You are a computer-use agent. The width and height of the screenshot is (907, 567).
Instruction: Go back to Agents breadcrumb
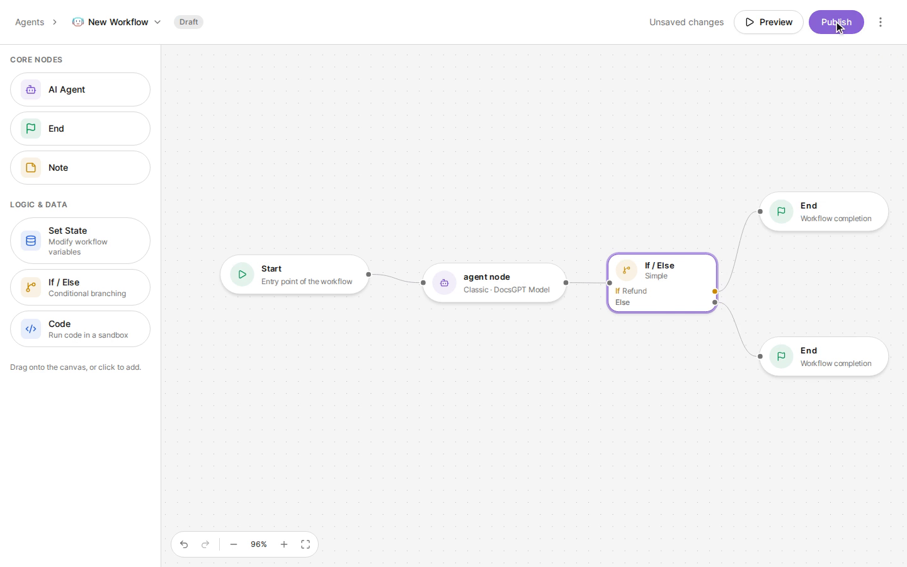(x=30, y=22)
